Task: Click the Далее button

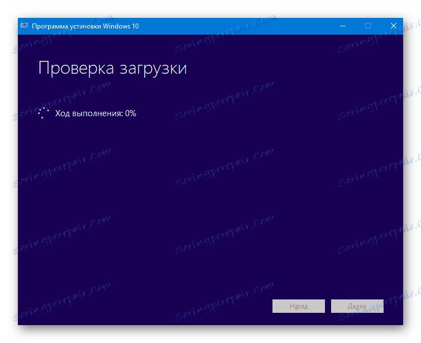Action: tap(357, 306)
